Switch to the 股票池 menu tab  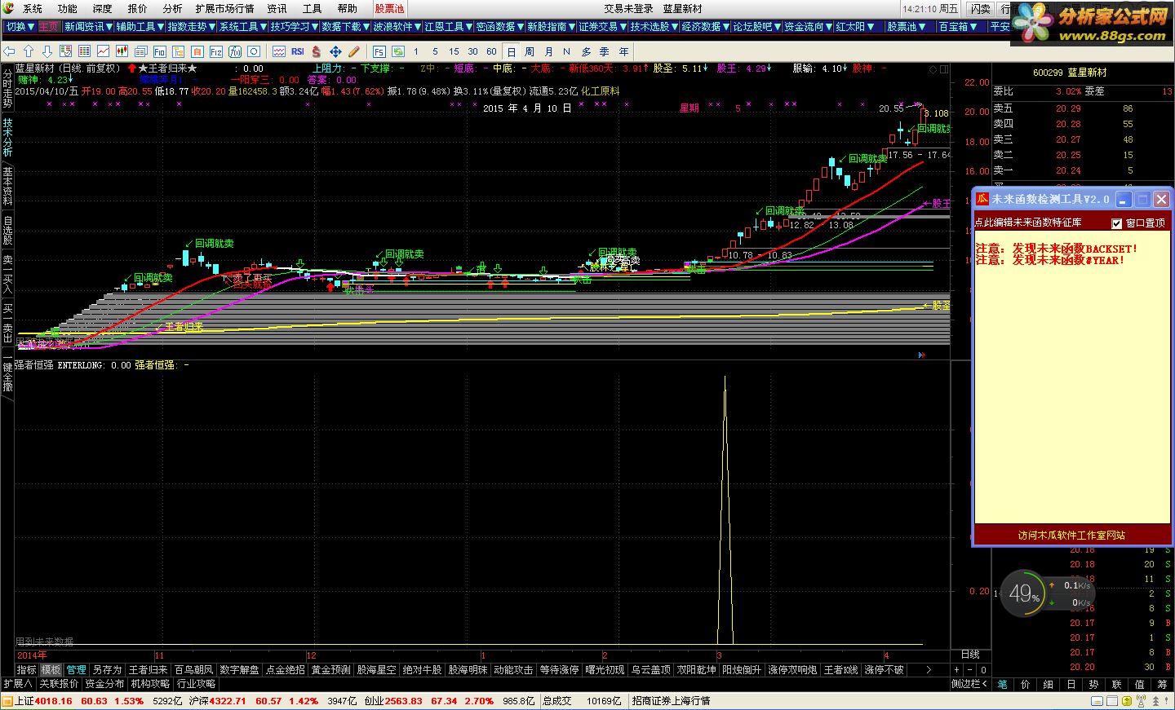[389, 9]
